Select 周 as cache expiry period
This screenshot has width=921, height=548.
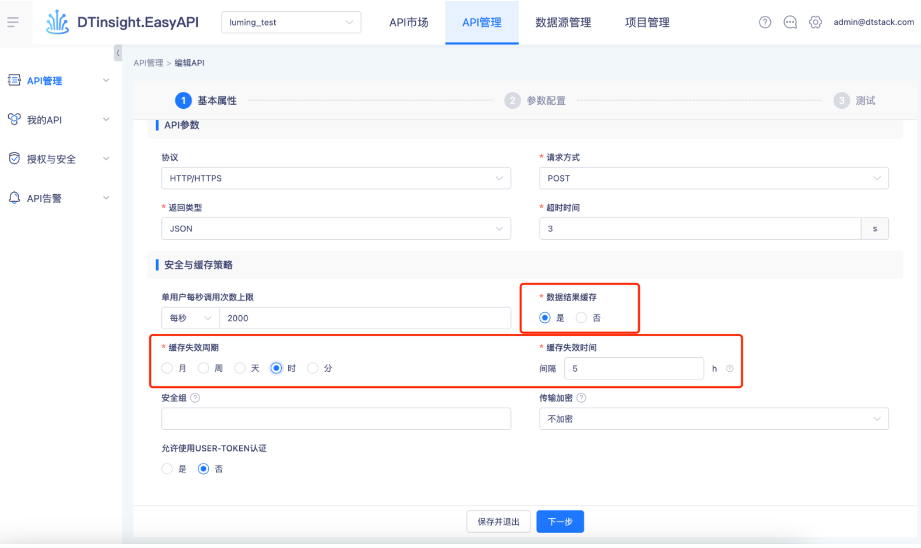tap(203, 368)
